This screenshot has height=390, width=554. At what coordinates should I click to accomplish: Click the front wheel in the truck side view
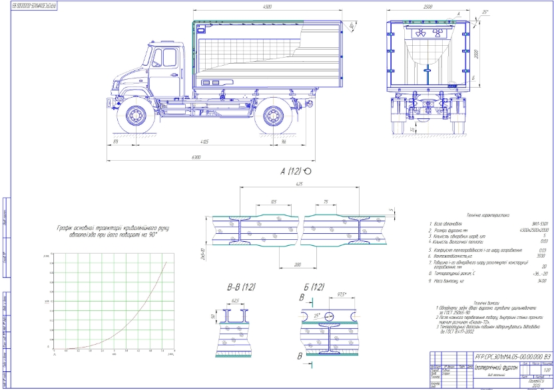tap(136, 116)
